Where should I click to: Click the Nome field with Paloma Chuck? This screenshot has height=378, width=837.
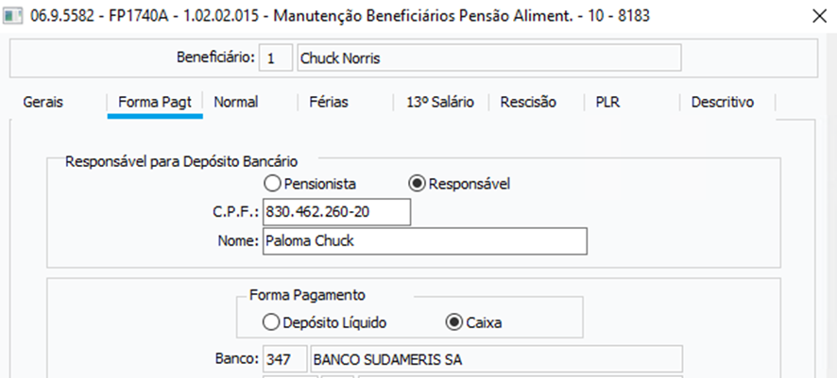(x=424, y=241)
